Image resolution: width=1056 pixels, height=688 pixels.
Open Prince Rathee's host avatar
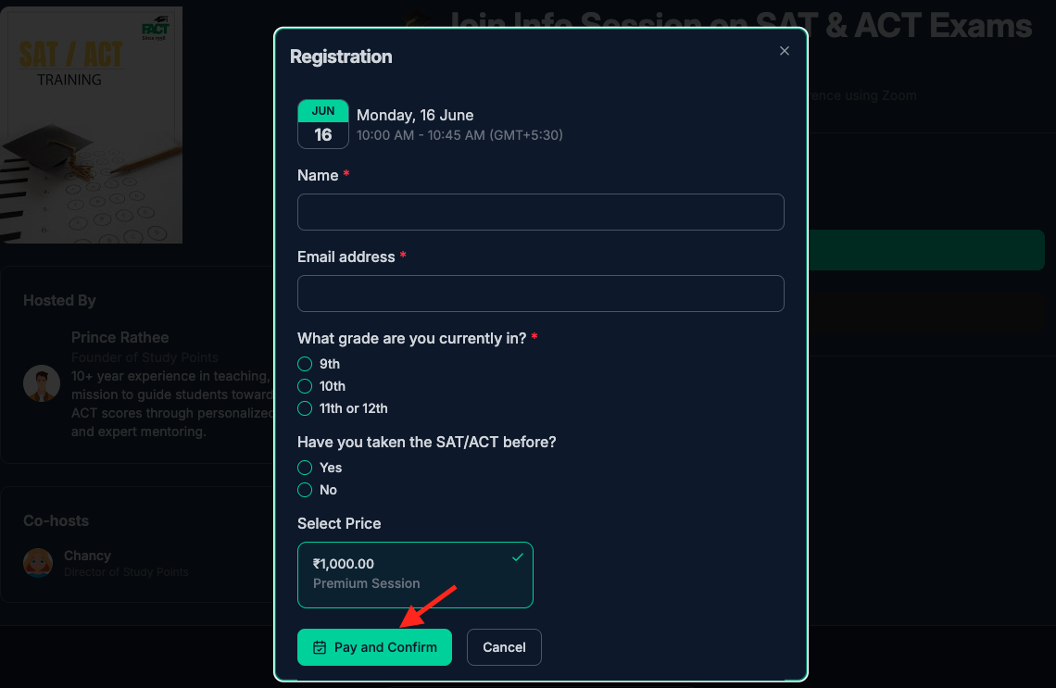point(42,383)
